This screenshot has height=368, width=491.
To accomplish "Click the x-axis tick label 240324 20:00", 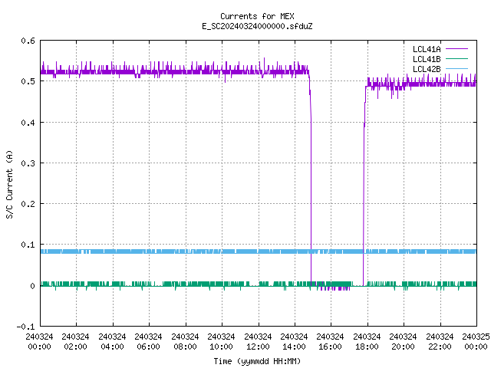I will pyautogui.click(x=403, y=342).
